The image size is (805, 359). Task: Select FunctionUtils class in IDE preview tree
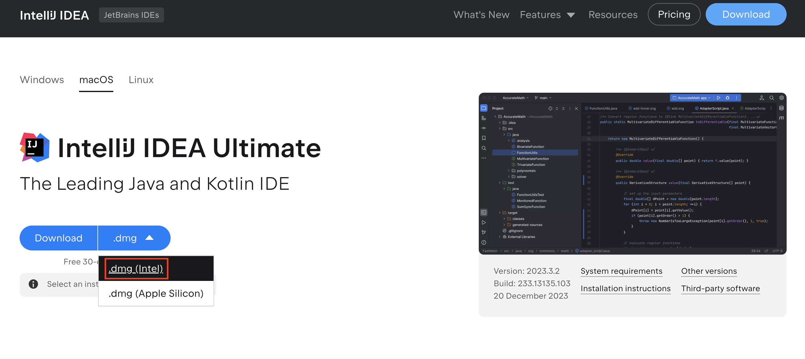[x=535, y=153]
